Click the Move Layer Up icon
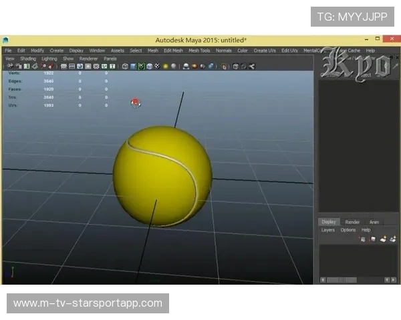Viewport: 401px width, 320px height. pyautogui.click(x=363, y=239)
